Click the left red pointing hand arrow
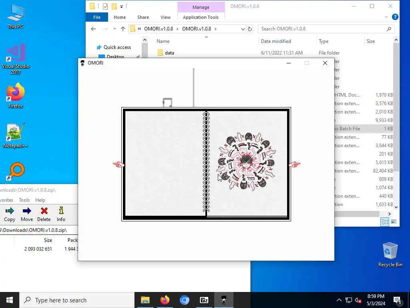The height and width of the screenshot is (308, 410). [119, 164]
